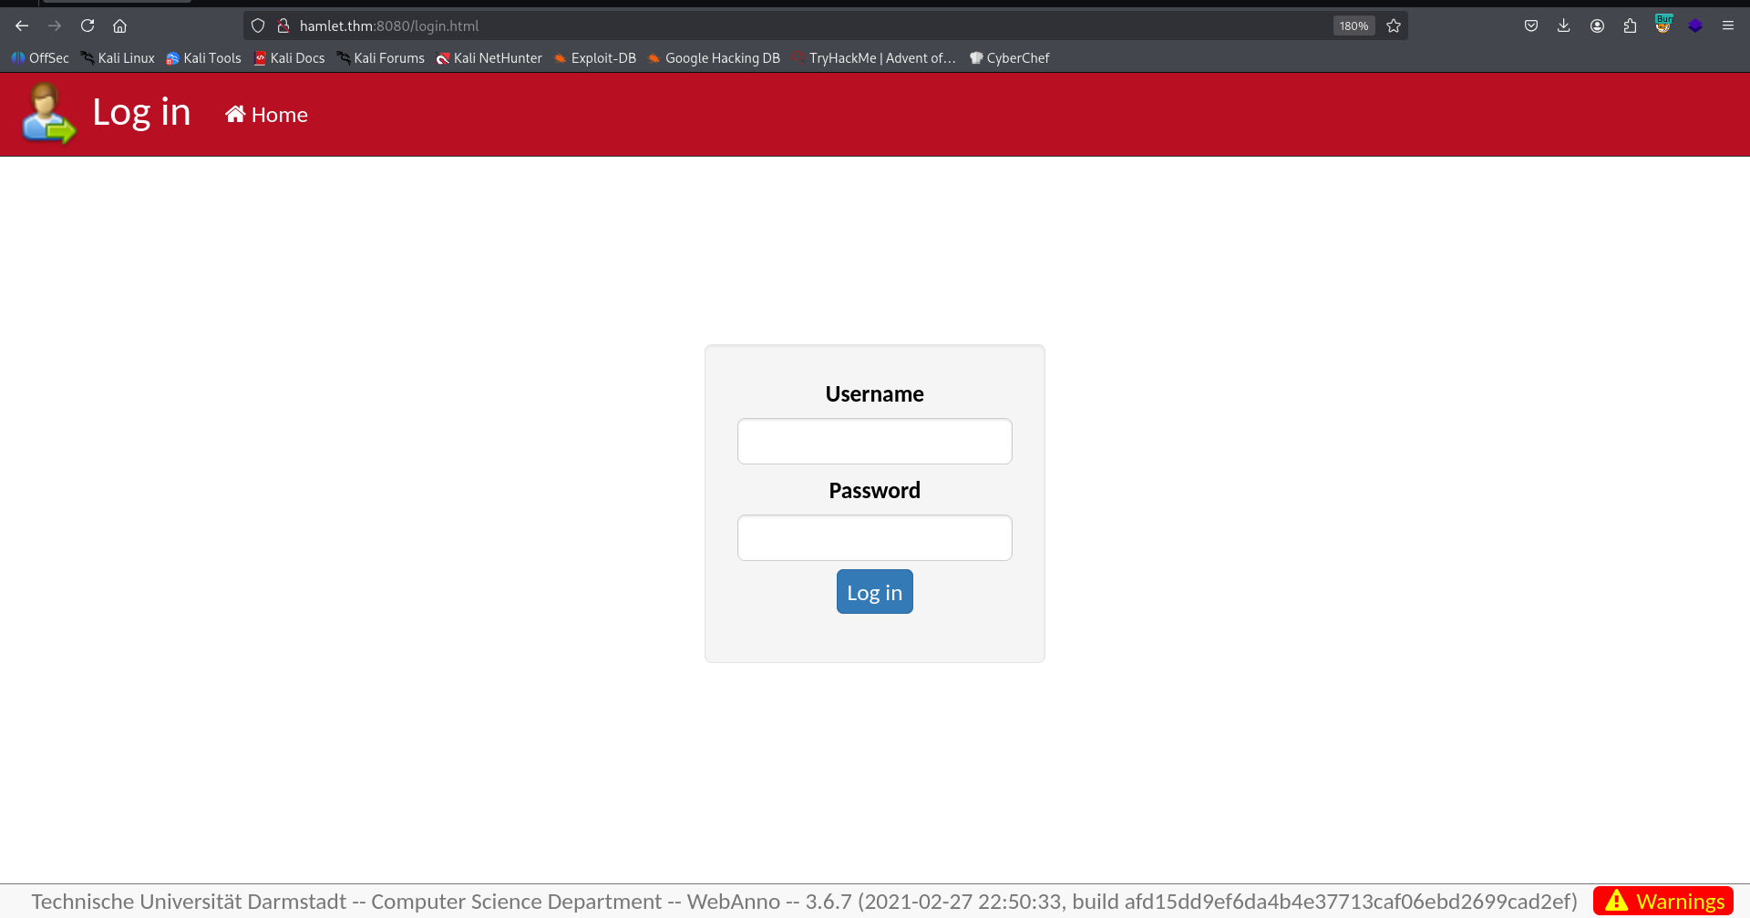Open the account profile menu

(1597, 25)
